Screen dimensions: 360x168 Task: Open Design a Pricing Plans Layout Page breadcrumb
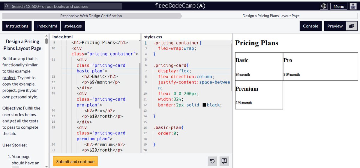[271, 16]
